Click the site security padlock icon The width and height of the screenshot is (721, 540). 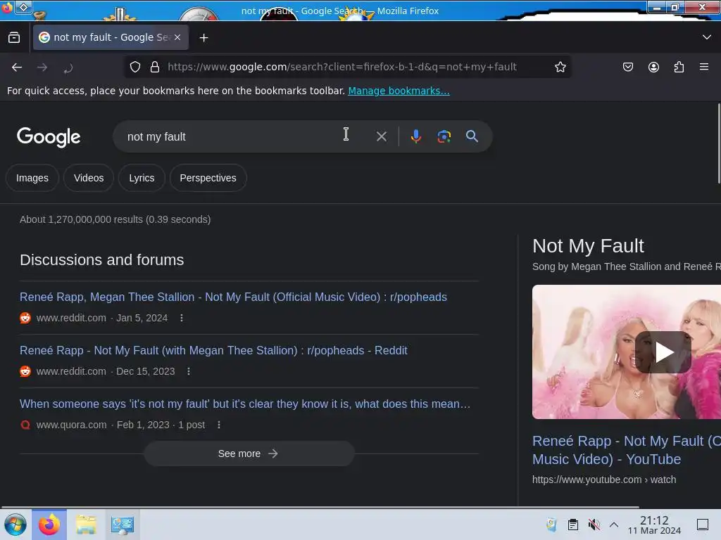point(155,67)
